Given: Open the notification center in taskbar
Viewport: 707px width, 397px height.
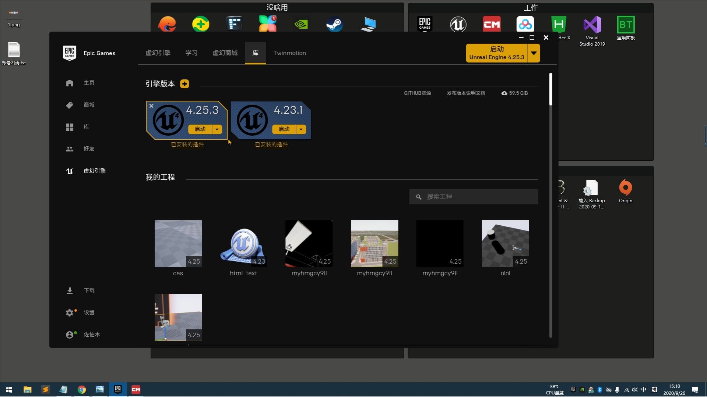Looking at the screenshot, I should pyautogui.click(x=695, y=390).
